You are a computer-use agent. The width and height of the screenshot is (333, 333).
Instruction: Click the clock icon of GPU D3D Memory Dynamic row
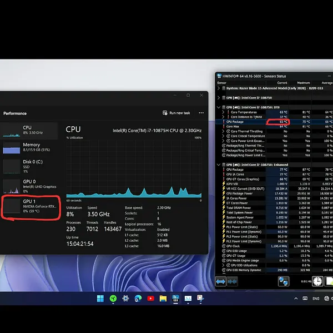[224, 270]
